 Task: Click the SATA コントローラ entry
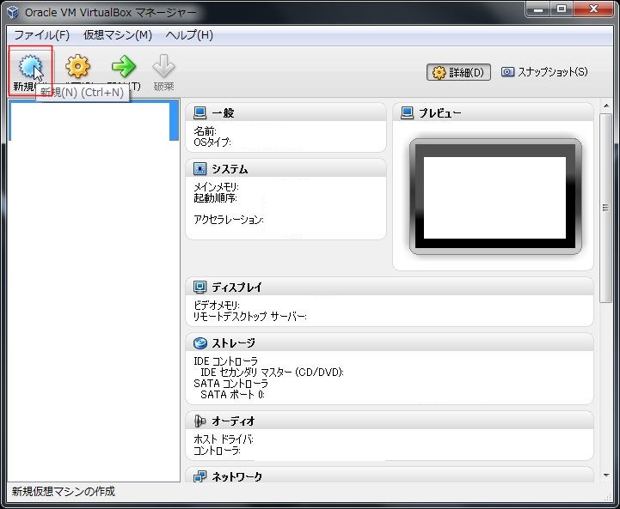click(x=231, y=383)
